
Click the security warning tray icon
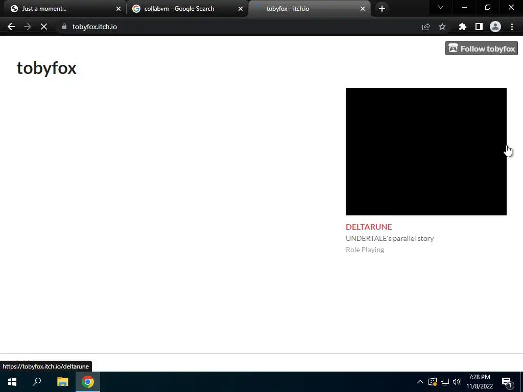coord(433,382)
